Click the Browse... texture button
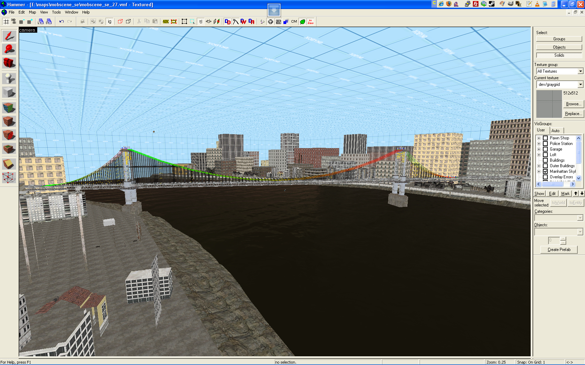Screen dimensions: 585x365 [x=573, y=104]
